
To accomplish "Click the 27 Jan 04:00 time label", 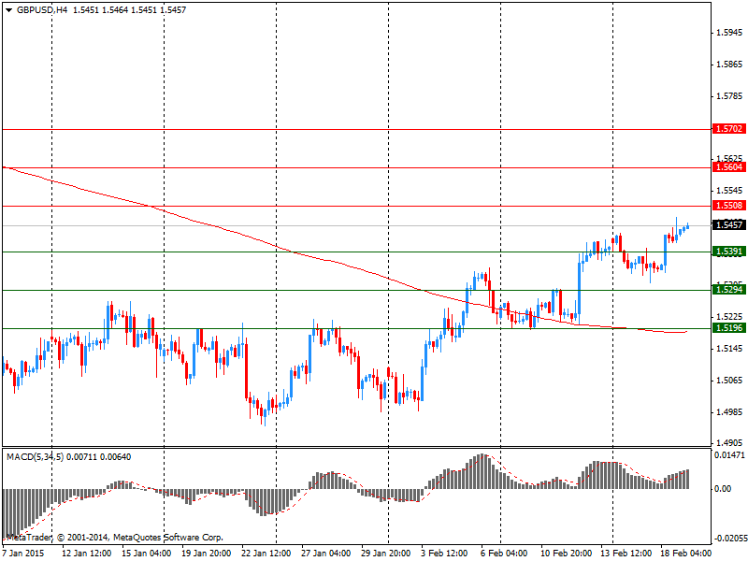I will [x=326, y=554].
